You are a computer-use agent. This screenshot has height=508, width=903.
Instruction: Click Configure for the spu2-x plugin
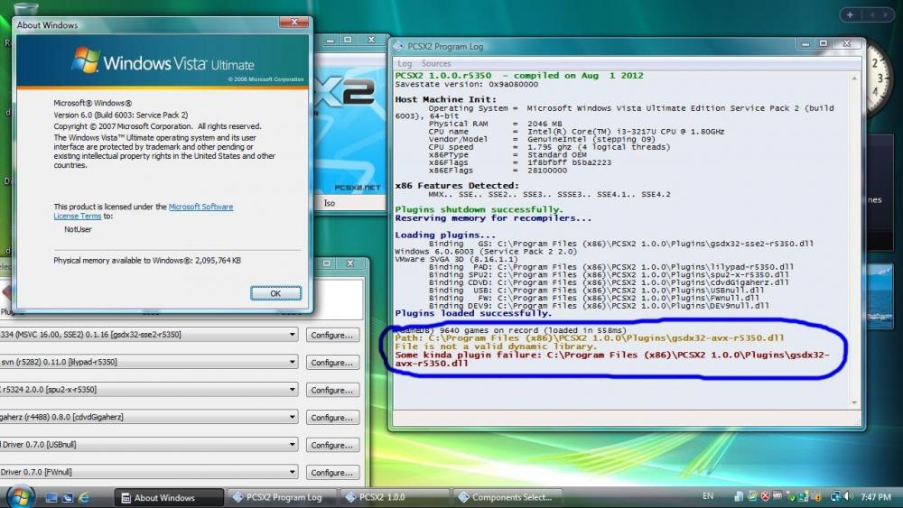332,390
